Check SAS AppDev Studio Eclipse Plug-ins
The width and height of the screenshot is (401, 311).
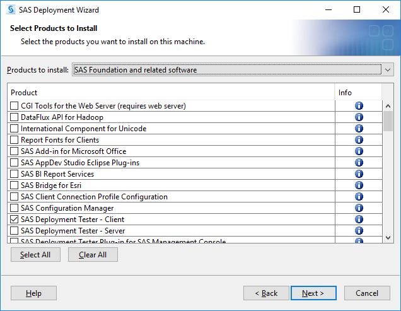click(14, 163)
